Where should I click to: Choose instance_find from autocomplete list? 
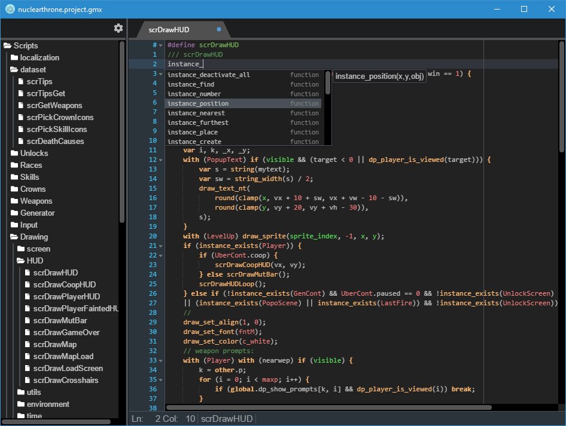[x=244, y=84]
